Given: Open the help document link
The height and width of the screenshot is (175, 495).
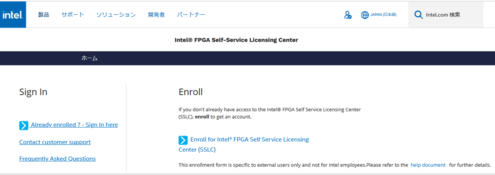Looking at the screenshot, I should tap(428, 165).
